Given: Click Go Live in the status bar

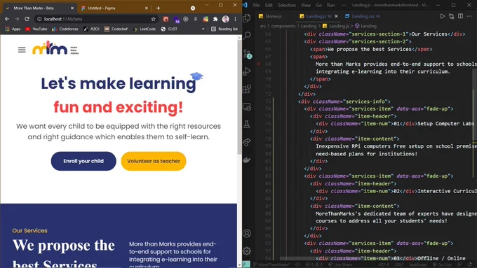Looking at the screenshot, I should coord(442,265).
